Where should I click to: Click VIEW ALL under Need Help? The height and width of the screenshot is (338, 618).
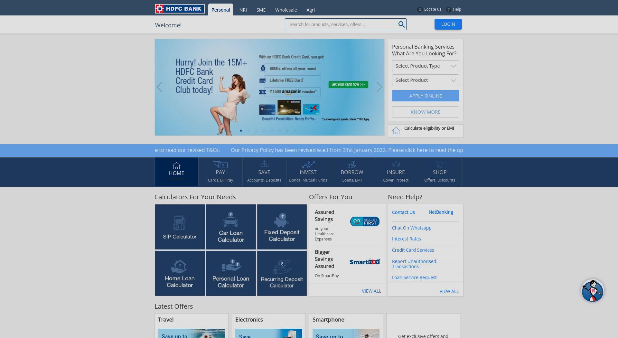click(449, 291)
